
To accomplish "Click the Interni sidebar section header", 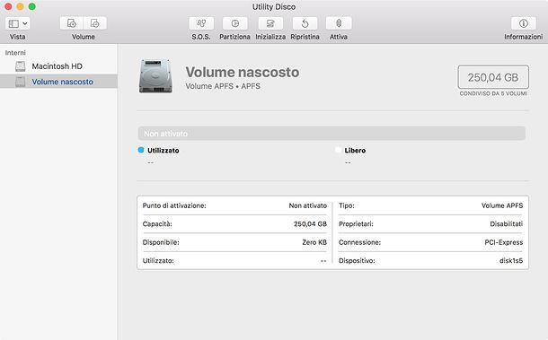I will pos(15,53).
